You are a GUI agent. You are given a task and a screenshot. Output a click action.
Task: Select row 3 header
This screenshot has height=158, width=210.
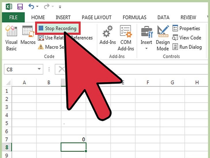[7, 107]
